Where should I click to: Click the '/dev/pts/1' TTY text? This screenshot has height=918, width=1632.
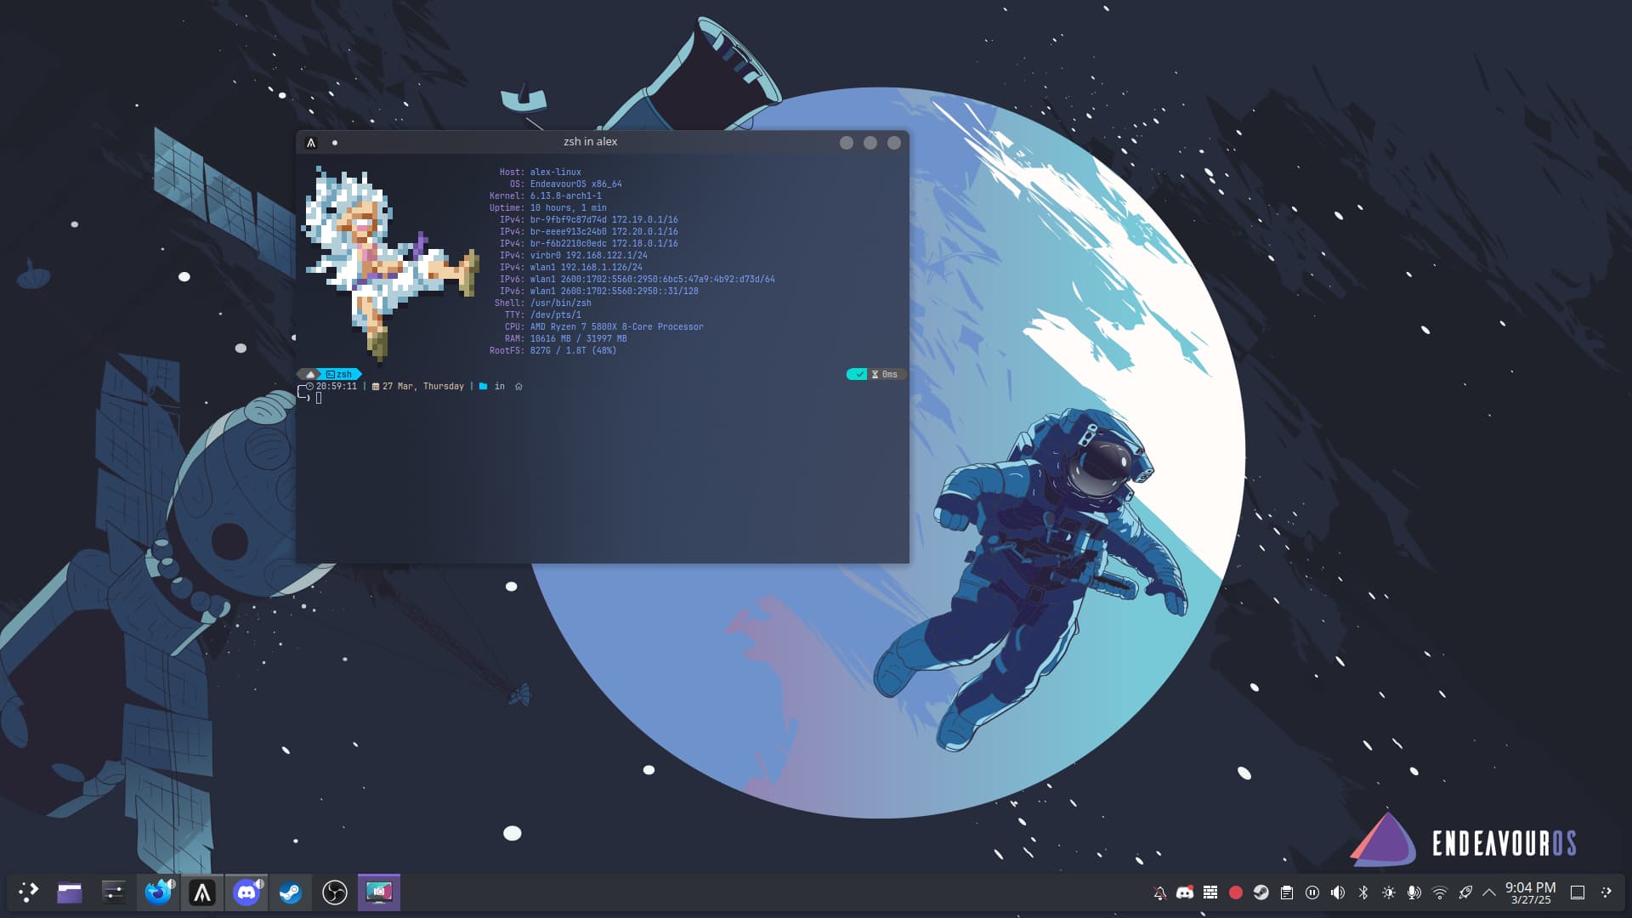click(x=556, y=314)
